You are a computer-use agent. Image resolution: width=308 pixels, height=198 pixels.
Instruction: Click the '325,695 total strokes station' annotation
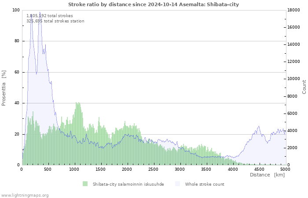55,21
